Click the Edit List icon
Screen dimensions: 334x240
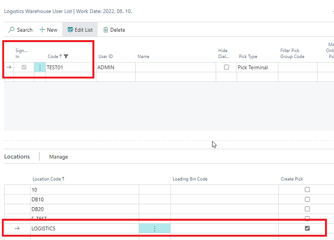point(70,30)
